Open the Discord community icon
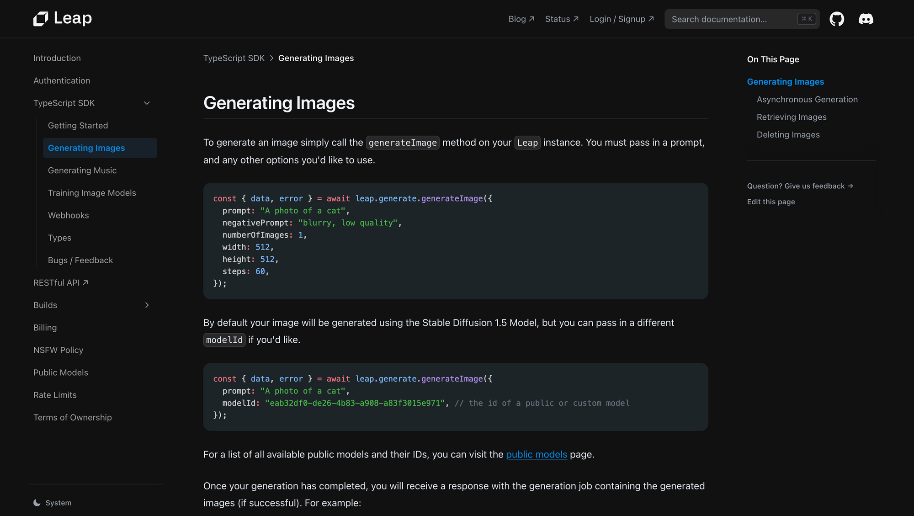 [x=866, y=19]
